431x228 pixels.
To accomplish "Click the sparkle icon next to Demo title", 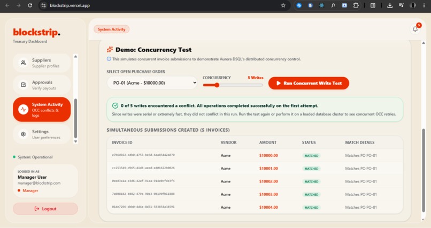I will point(110,49).
